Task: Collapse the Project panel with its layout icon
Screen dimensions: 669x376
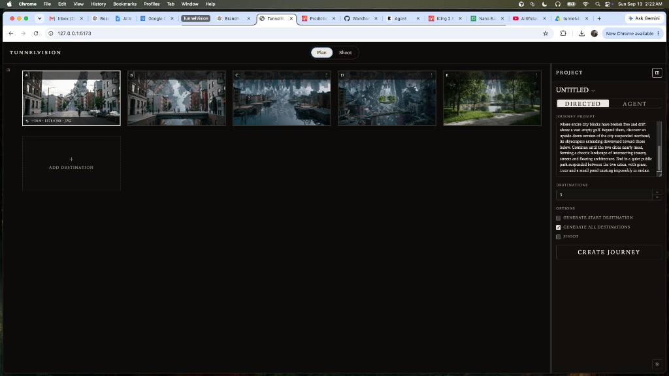Action: point(657,73)
